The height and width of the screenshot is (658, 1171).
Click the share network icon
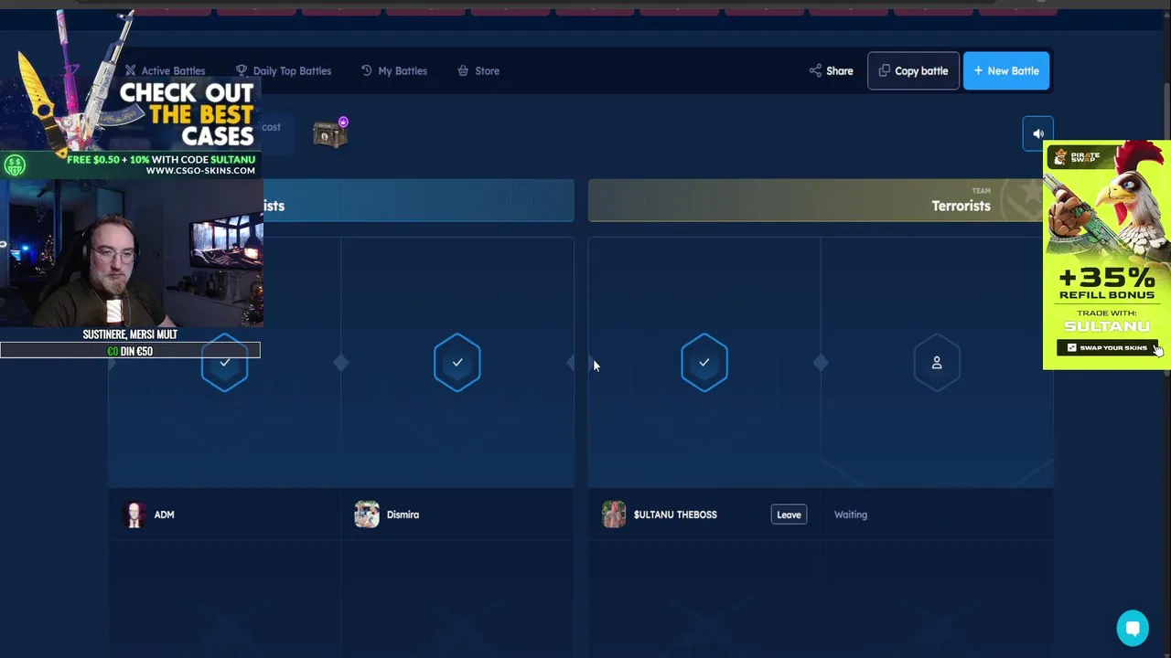pos(814,70)
